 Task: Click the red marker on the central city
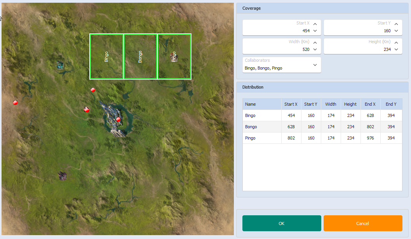tap(118, 119)
